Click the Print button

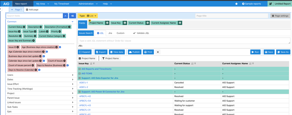pyautogui.click(x=148, y=52)
